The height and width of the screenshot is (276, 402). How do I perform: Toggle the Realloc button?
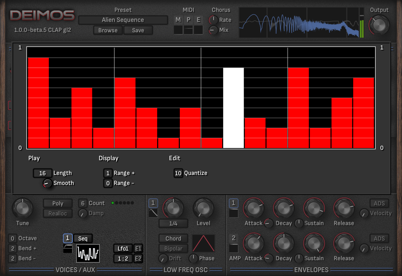58,214
